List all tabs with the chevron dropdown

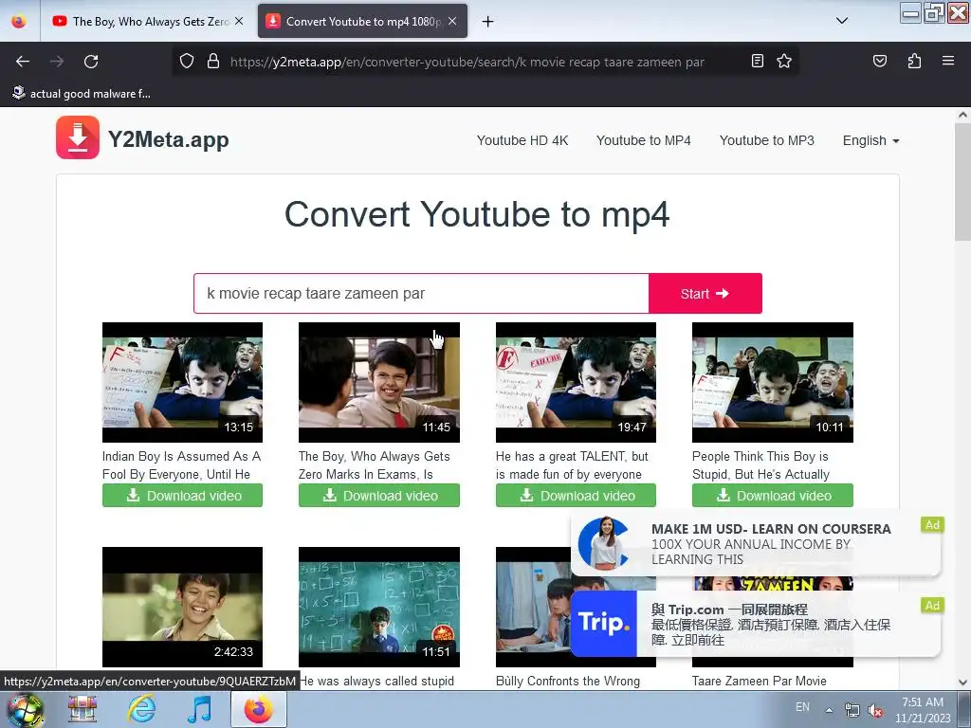[x=842, y=21]
